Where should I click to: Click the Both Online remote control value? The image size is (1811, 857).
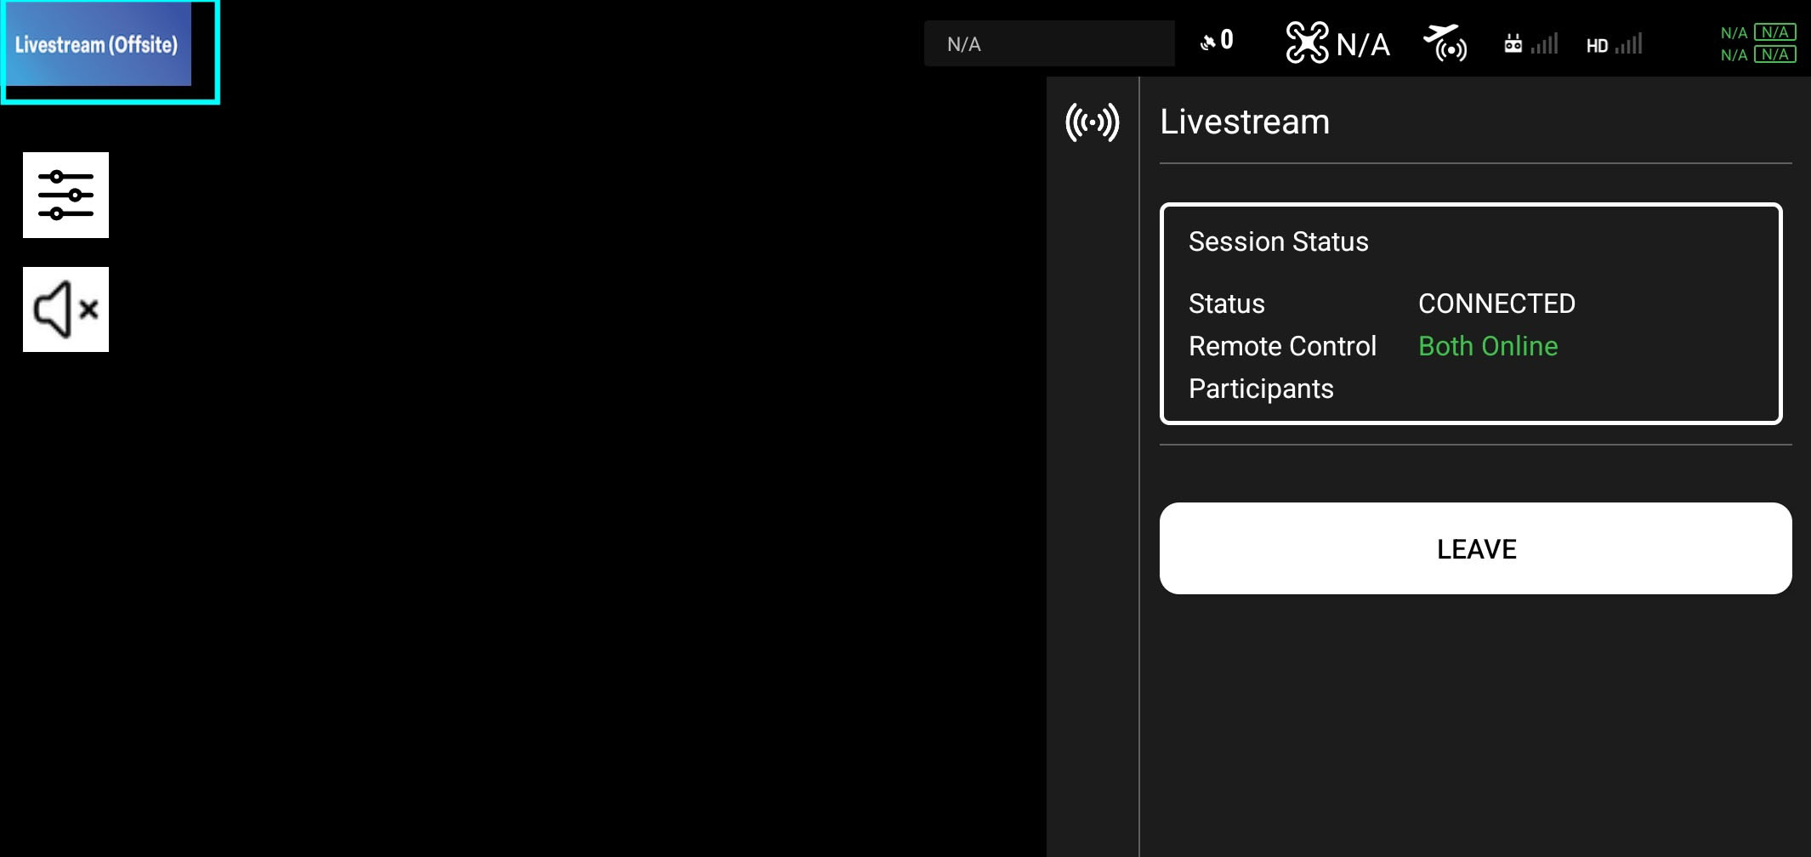1488,346
